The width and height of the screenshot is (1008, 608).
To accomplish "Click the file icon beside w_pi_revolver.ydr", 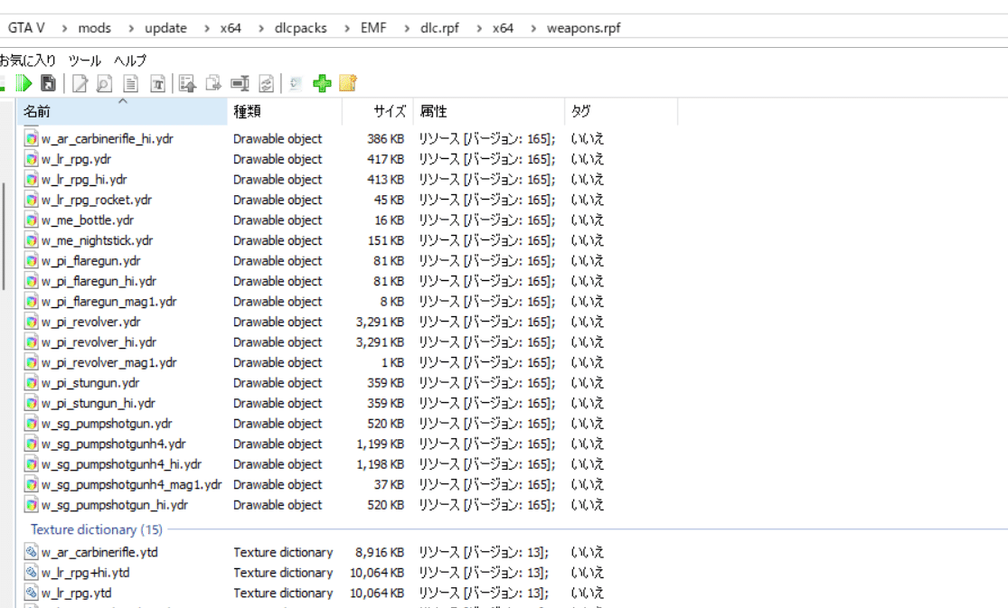I will 31,322.
